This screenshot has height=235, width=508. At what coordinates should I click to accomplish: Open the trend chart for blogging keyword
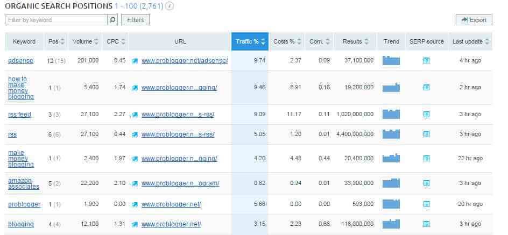[x=391, y=224]
